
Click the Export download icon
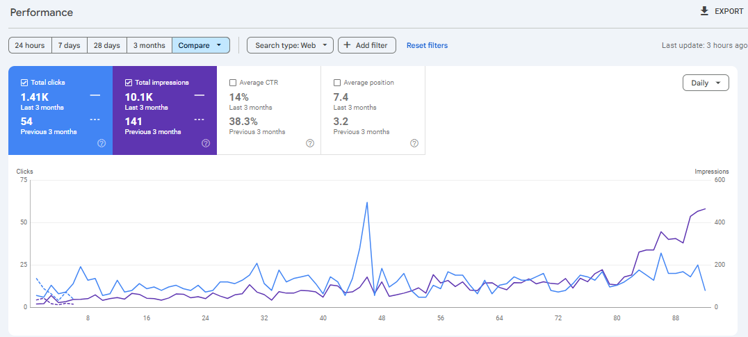[704, 11]
